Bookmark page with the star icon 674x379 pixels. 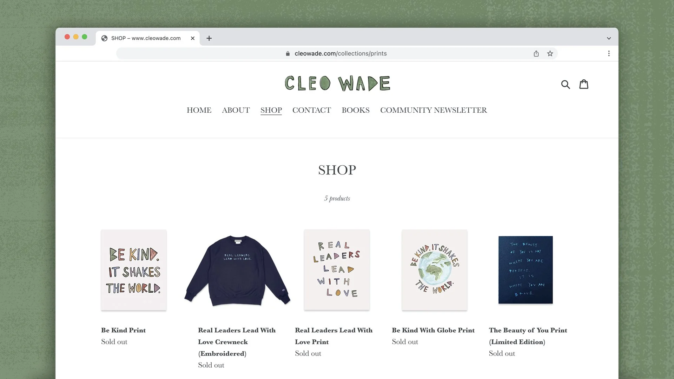[x=550, y=53]
